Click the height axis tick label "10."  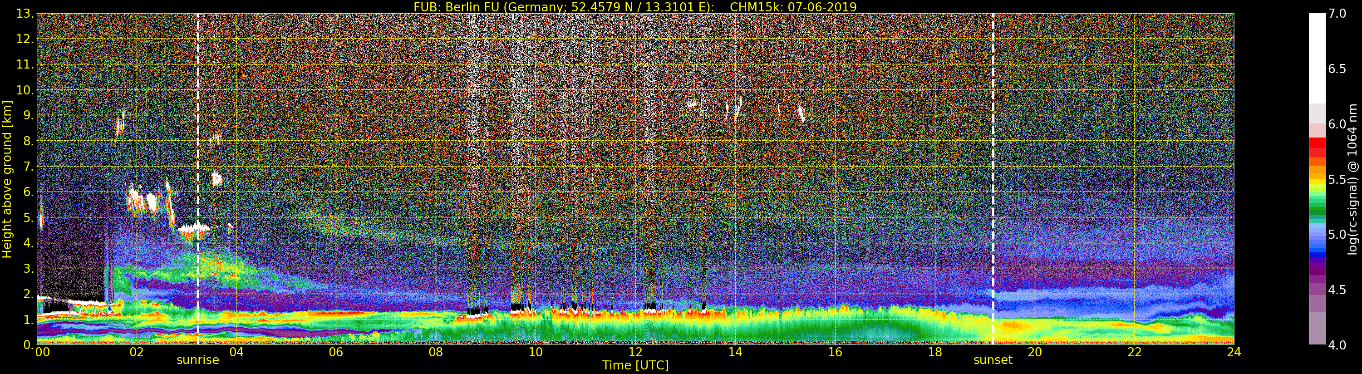25,90
